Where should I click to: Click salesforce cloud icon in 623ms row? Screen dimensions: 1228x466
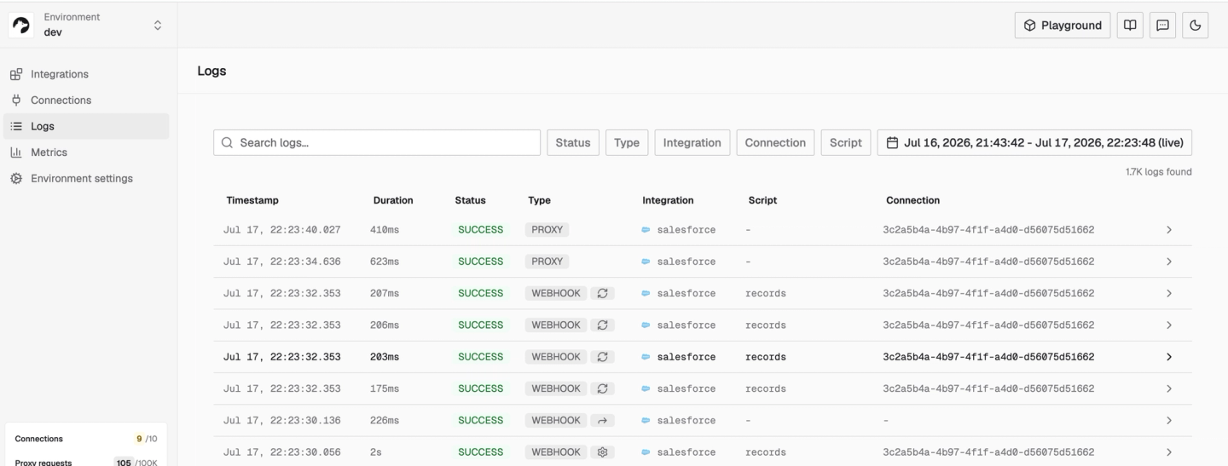tap(646, 262)
